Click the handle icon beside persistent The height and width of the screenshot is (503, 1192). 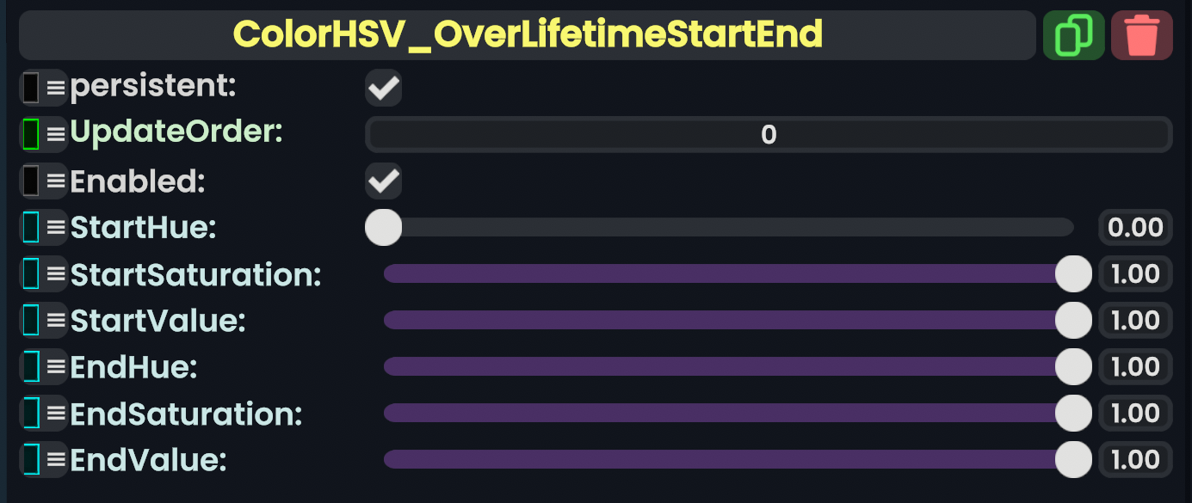pyautogui.click(x=32, y=87)
